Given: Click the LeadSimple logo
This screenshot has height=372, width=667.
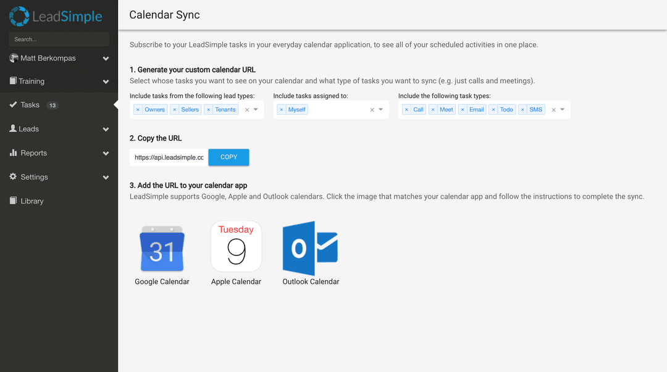Looking at the screenshot, I should (56, 17).
